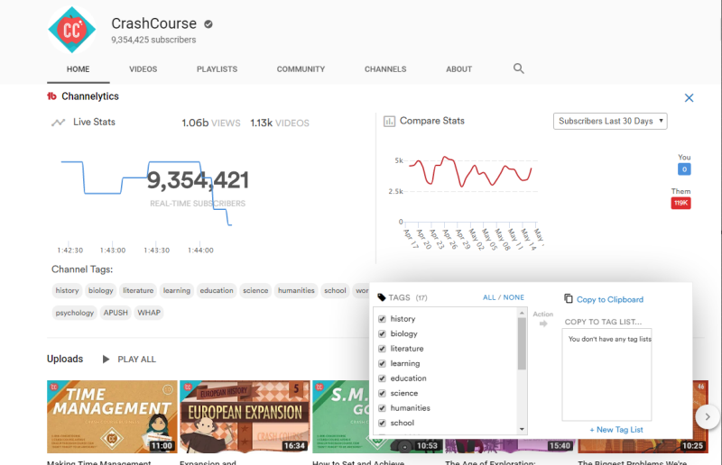722x465 pixels.
Task: Click the school channel tag chip
Action: (x=335, y=291)
